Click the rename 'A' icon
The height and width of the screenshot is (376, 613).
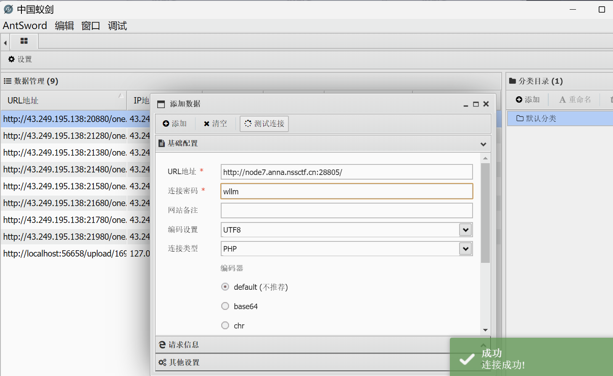pyautogui.click(x=562, y=100)
